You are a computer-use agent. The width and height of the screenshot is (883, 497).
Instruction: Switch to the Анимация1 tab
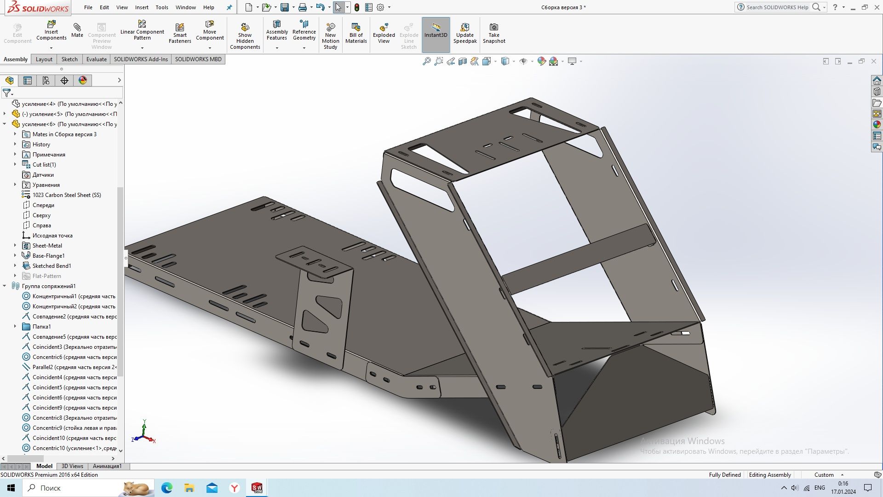tap(107, 466)
